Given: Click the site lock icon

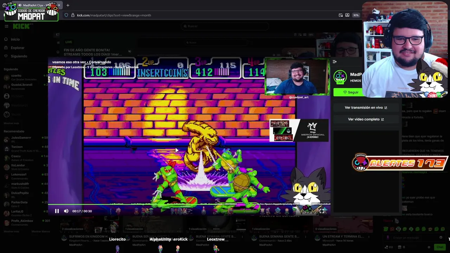Looking at the screenshot, I should tap(73, 15).
